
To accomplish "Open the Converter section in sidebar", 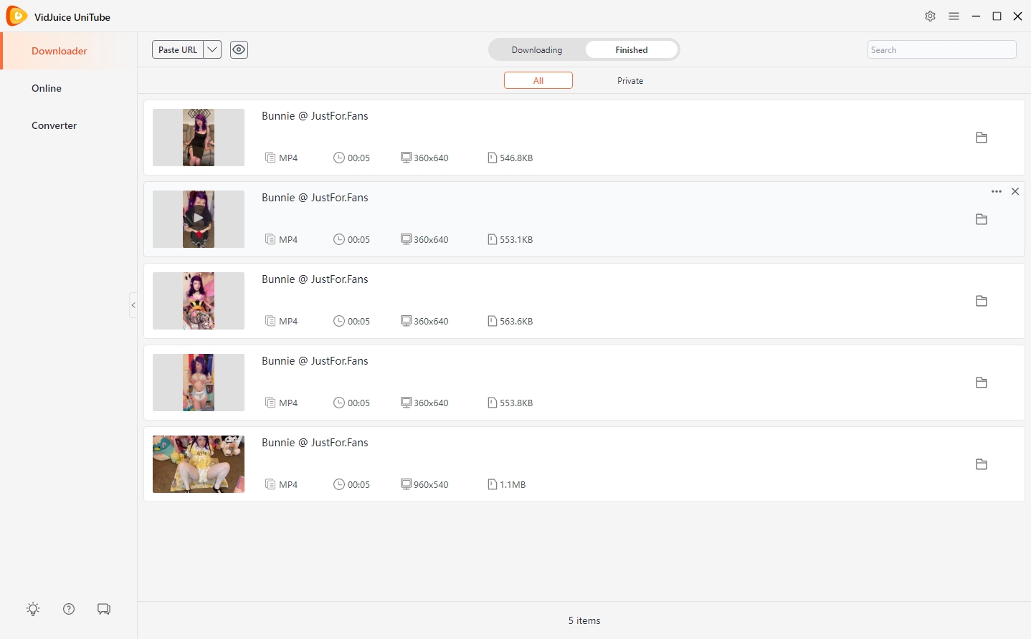I will [69, 125].
